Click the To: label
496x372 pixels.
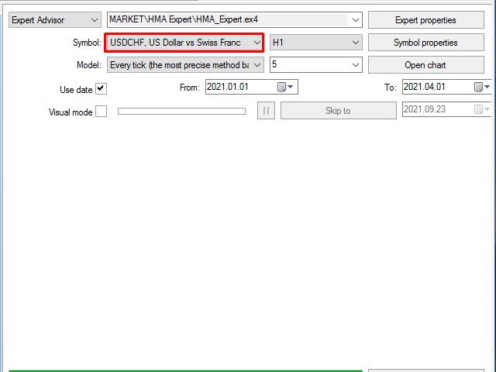click(391, 88)
